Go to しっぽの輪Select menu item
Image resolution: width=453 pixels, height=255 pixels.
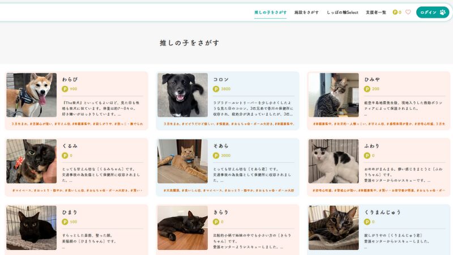coord(343,12)
